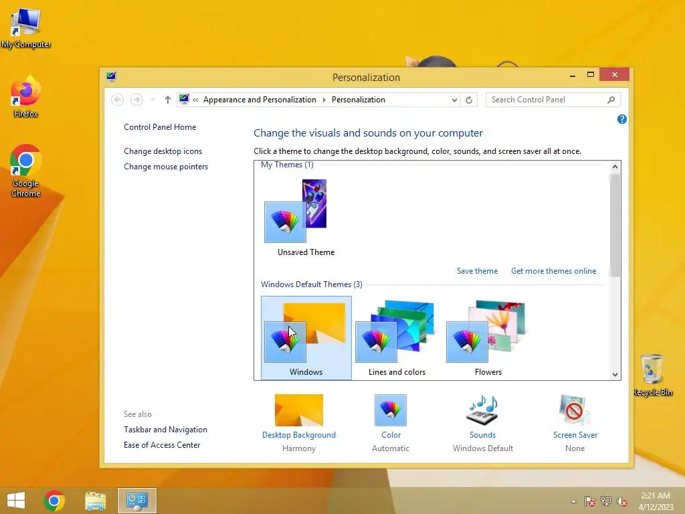Click the Back navigation arrow
Image resolution: width=685 pixels, height=514 pixels.
tap(118, 100)
